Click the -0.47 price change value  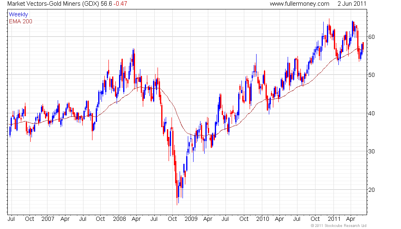coord(120,4)
